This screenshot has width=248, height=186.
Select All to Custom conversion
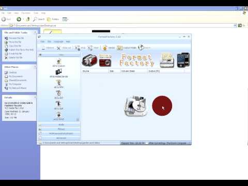[x=59, y=63]
